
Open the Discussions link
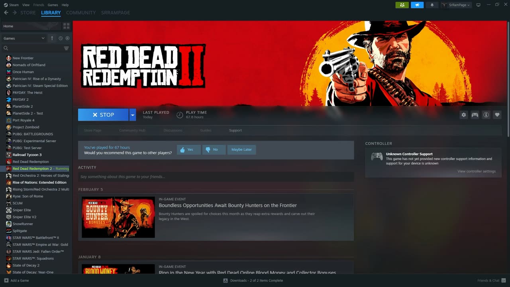[173, 130]
